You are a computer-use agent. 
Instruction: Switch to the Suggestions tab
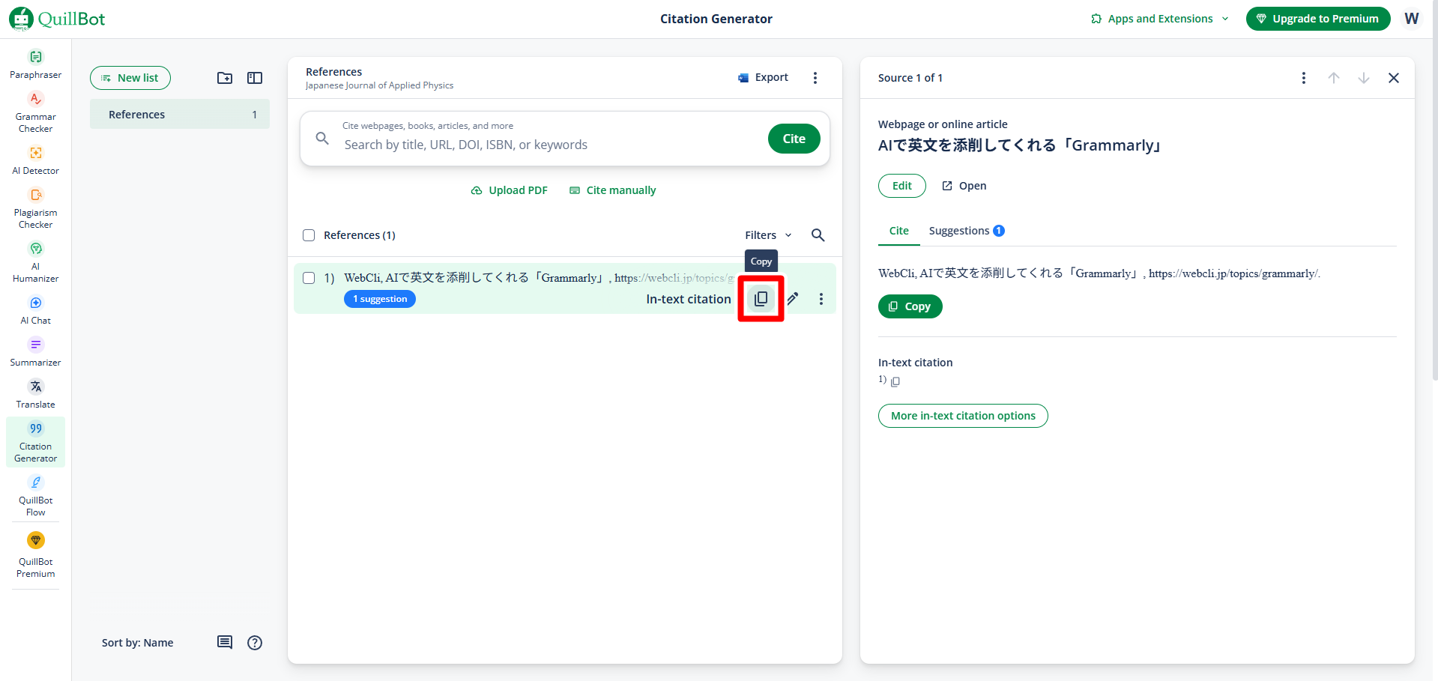coord(967,231)
